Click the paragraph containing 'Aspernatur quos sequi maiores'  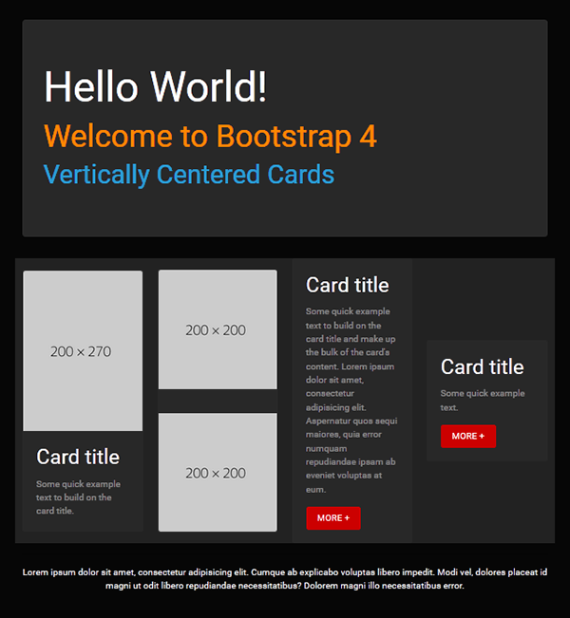tap(351, 400)
